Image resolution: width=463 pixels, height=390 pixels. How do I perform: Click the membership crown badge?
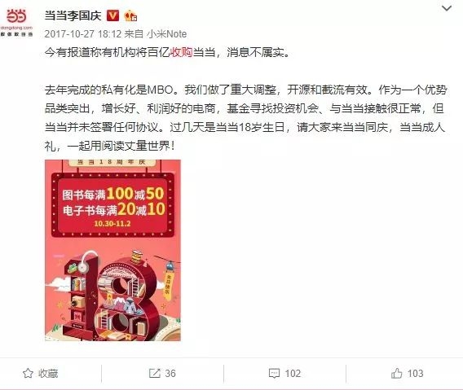pos(130,15)
